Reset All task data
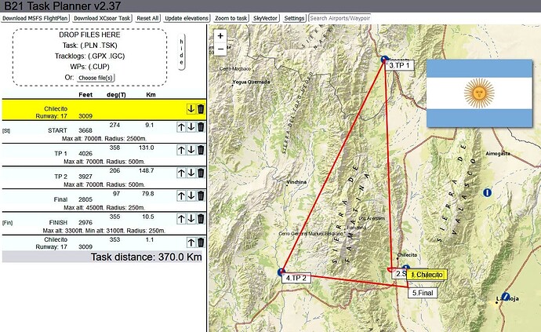Image resolution: width=541 pixels, height=332 pixels. 147,18
